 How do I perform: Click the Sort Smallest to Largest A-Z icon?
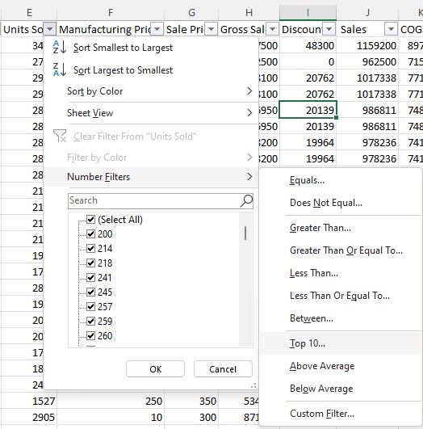click(60, 47)
